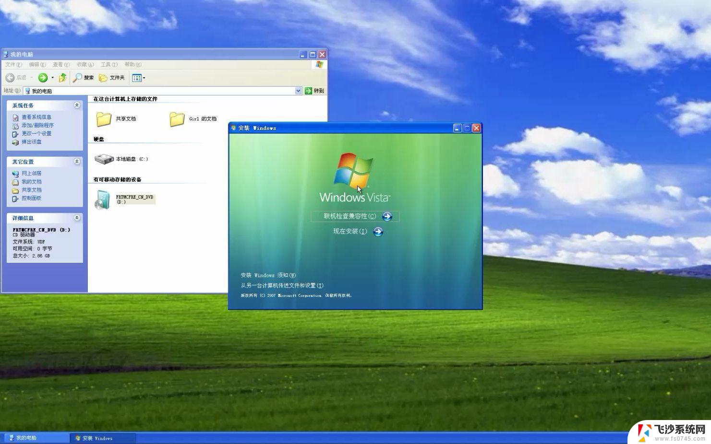Open the 搜索 search pane

coord(84,78)
